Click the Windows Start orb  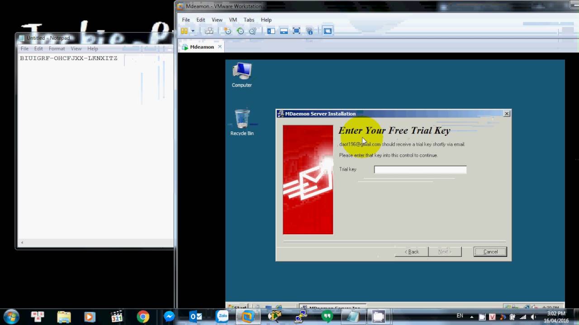pyautogui.click(x=11, y=316)
